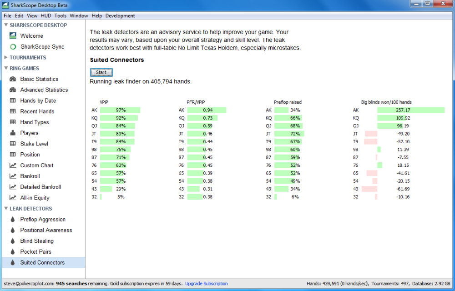Click the Players person icon
The height and width of the screenshot is (291, 455).
[13, 133]
